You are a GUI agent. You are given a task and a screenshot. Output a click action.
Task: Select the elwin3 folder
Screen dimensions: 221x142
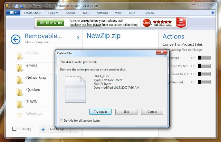tap(31, 65)
